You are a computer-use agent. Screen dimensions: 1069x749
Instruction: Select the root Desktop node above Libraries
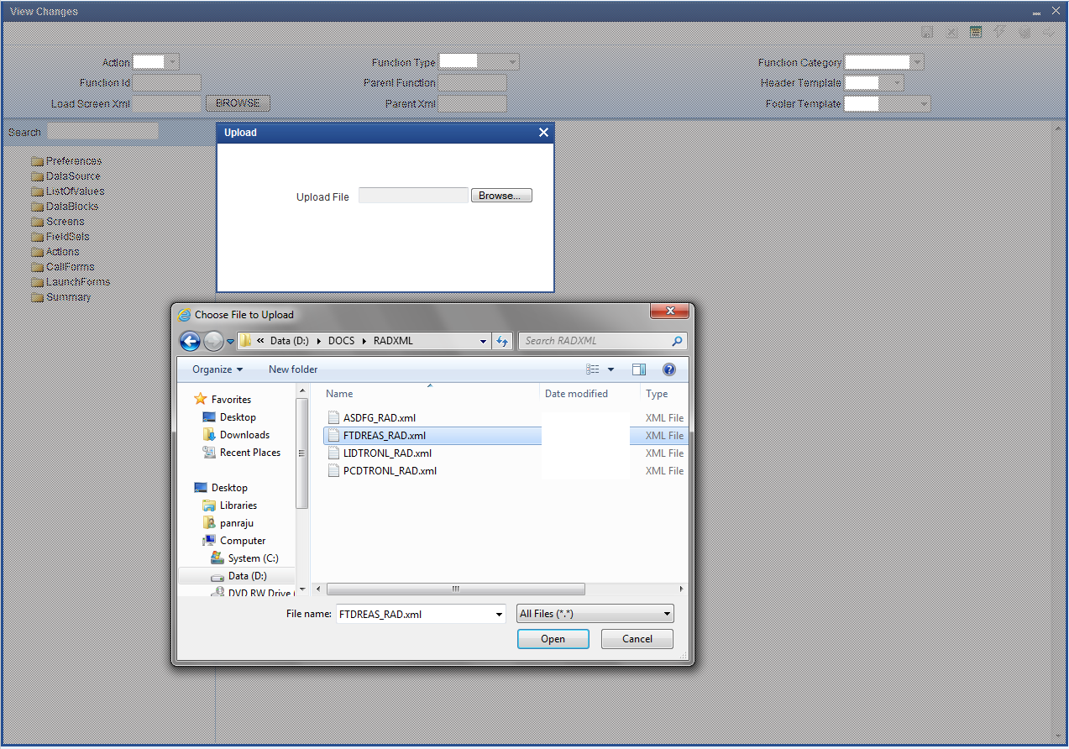[x=229, y=488]
